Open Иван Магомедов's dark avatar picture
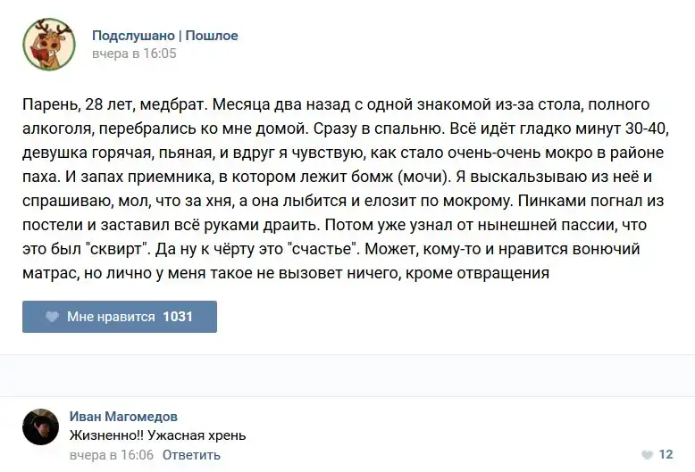695x472 pixels. click(41, 427)
